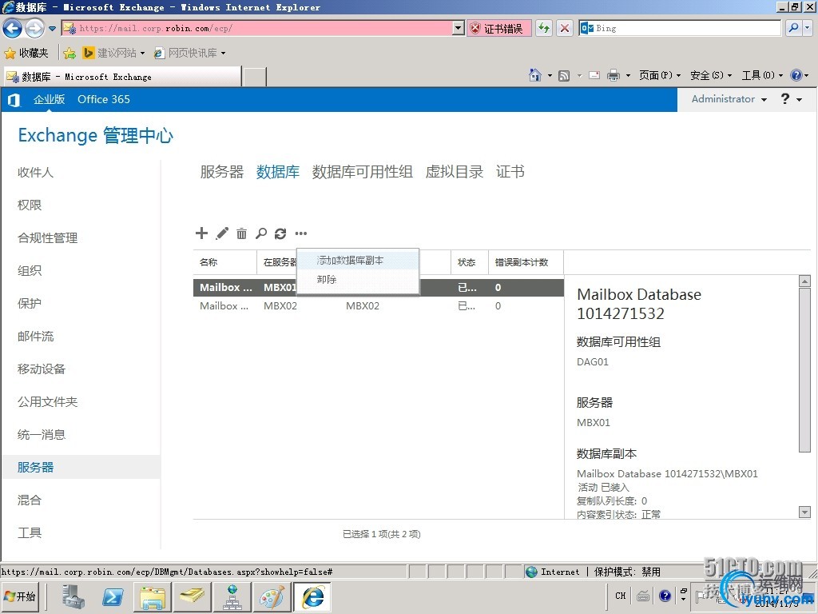Open the more options ellipsis menu
The image size is (818, 614).
pyautogui.click(x=301, y=233)
